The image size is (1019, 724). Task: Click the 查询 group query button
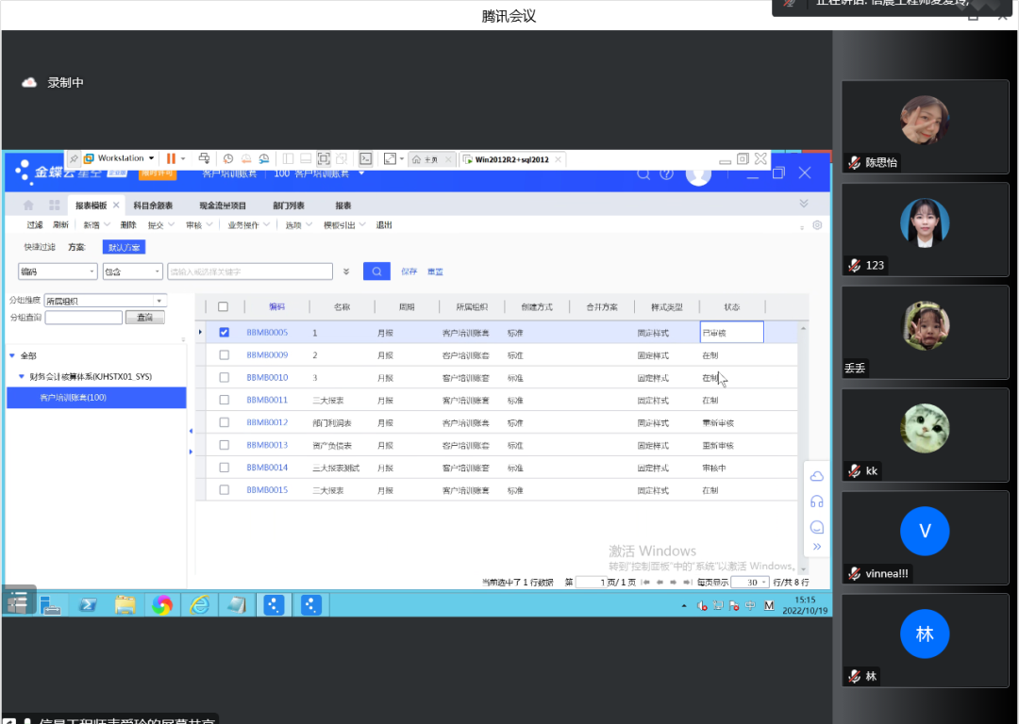pos(145,318)
